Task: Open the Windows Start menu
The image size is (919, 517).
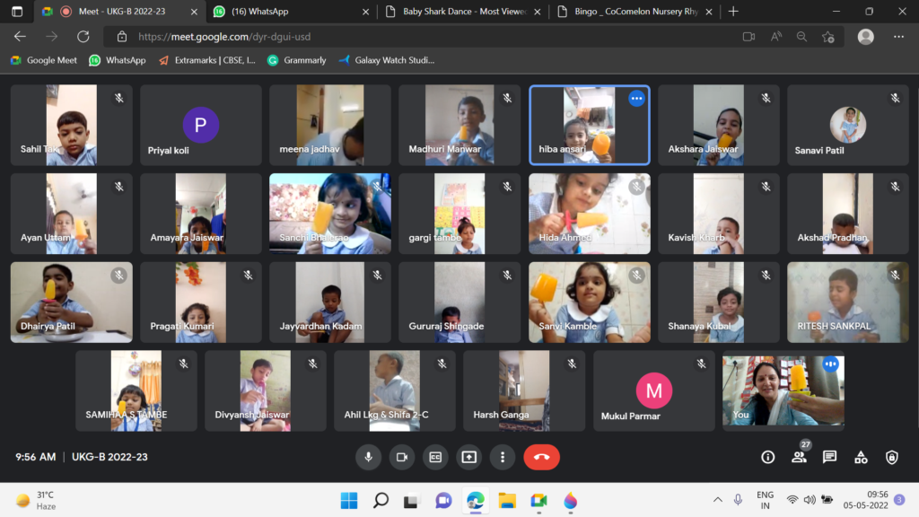Action: (348, 500)
